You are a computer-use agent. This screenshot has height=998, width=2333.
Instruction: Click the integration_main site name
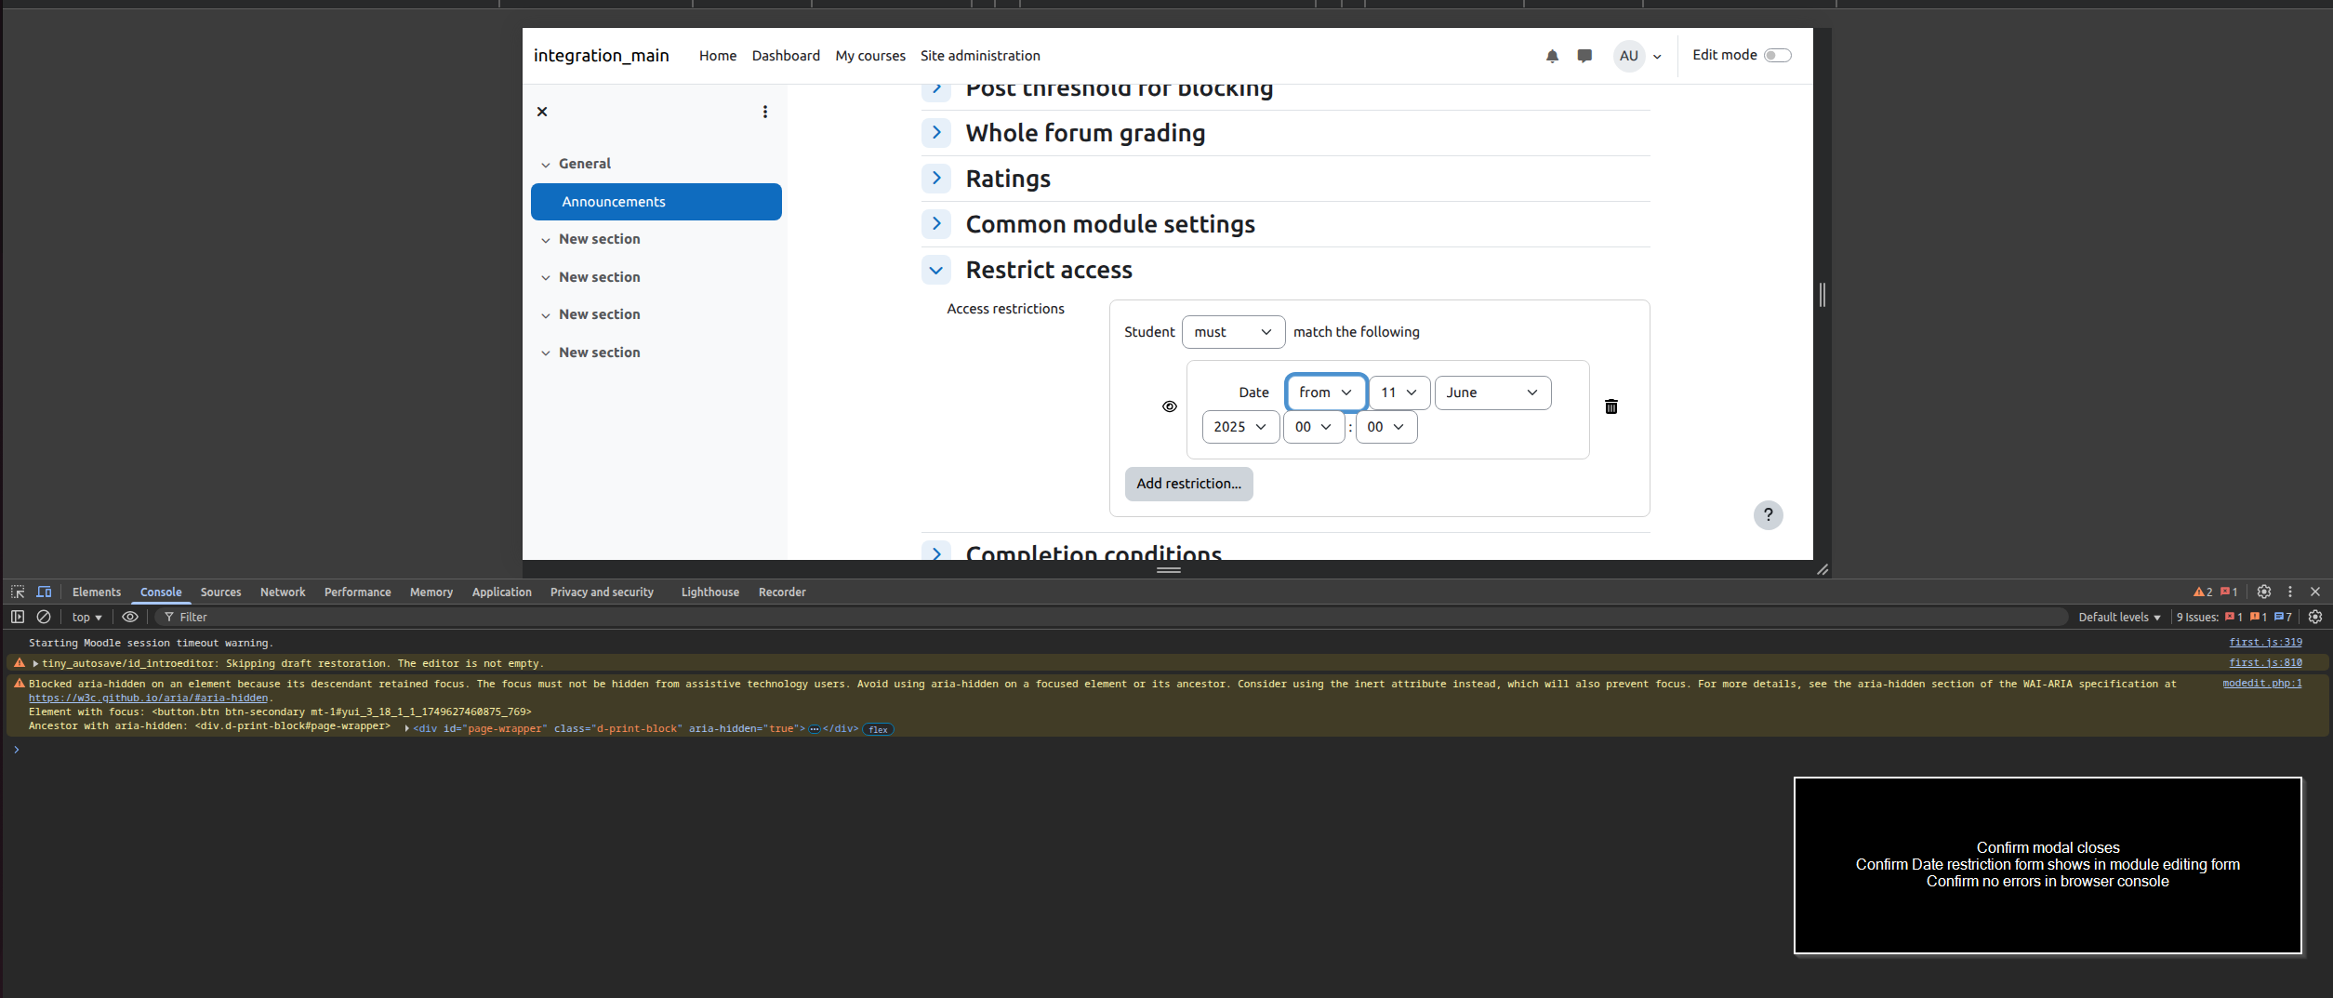601,56
